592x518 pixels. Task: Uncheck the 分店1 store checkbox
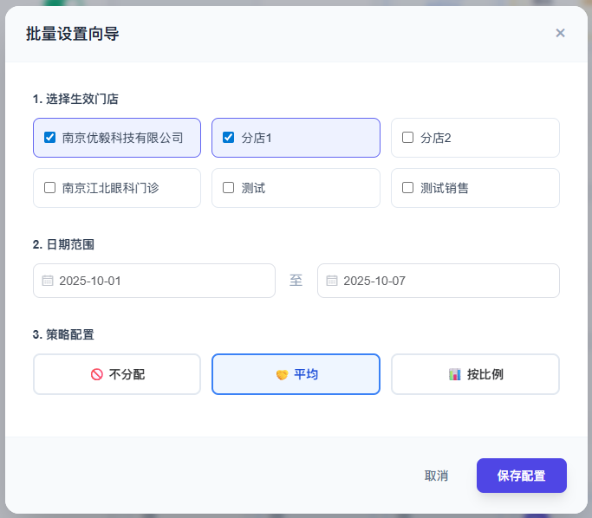(229, 137)
